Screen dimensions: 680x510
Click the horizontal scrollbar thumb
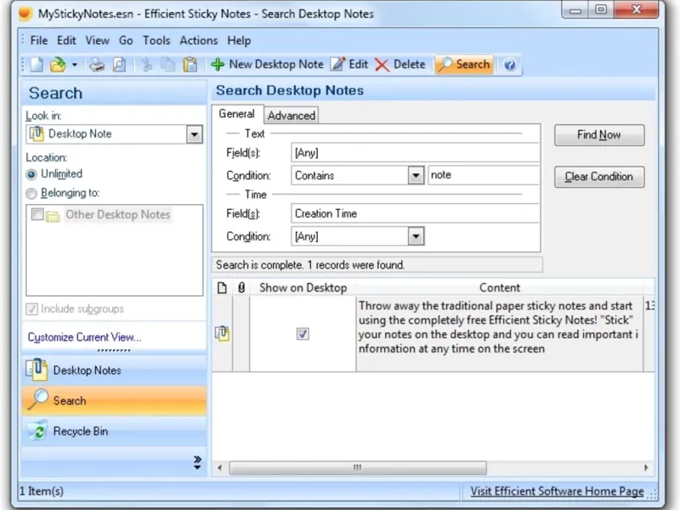point(358,467)
